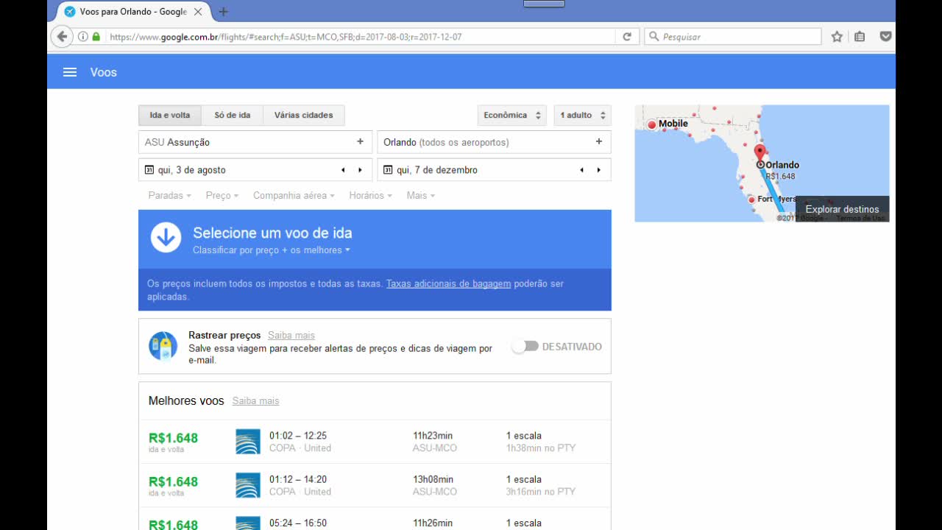Expand the Paradas filter

[169, 195]
